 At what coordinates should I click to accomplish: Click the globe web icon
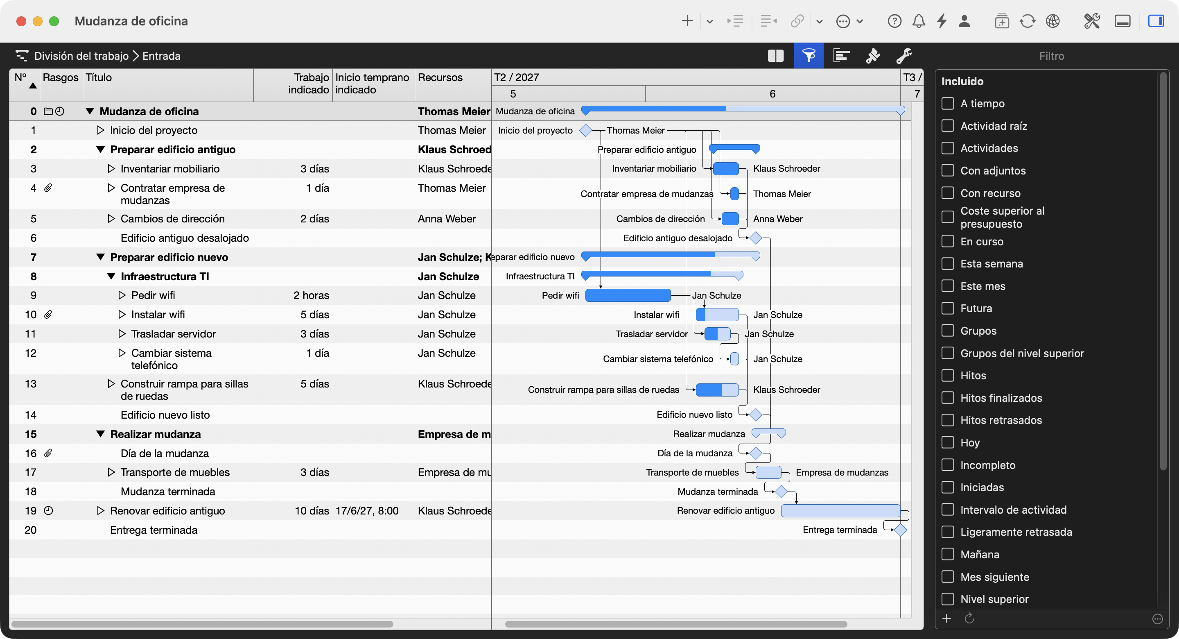[1053, 21]
